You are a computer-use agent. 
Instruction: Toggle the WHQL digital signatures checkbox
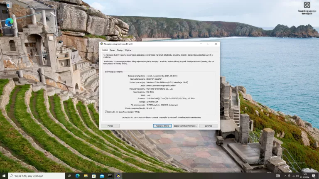tap(106, 112)
